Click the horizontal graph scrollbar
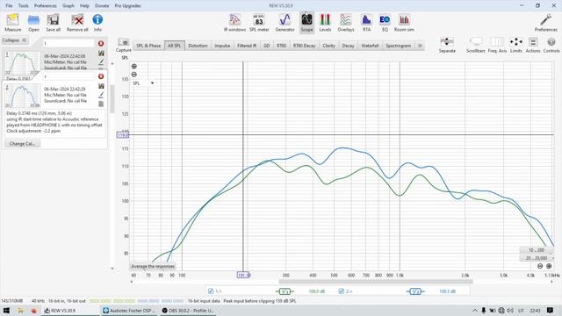 click(376, 282)
